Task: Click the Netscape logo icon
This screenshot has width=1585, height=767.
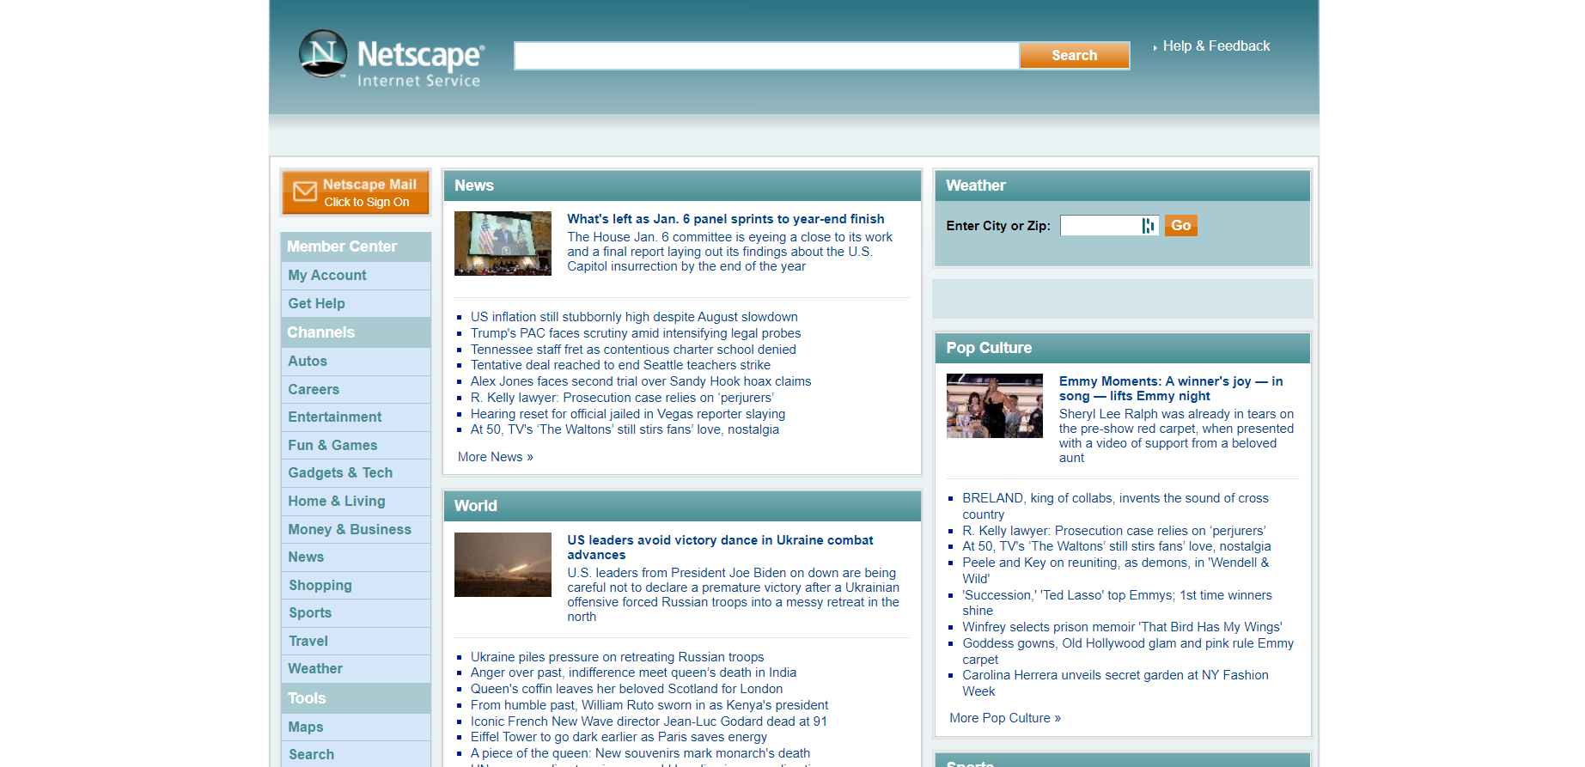Action: tap(323, 53)
